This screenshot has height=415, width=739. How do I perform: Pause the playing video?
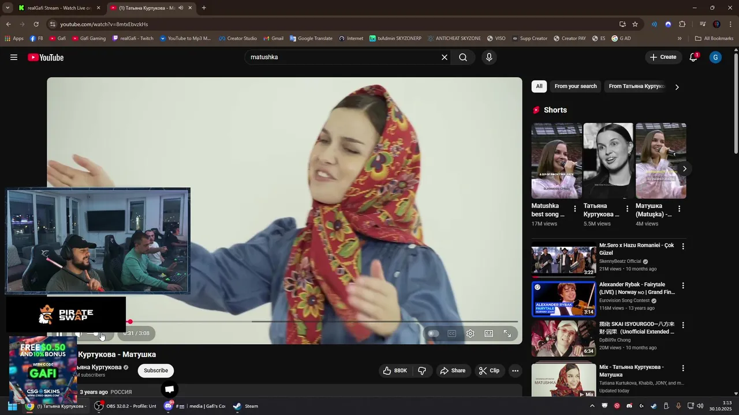pos(59,334)
